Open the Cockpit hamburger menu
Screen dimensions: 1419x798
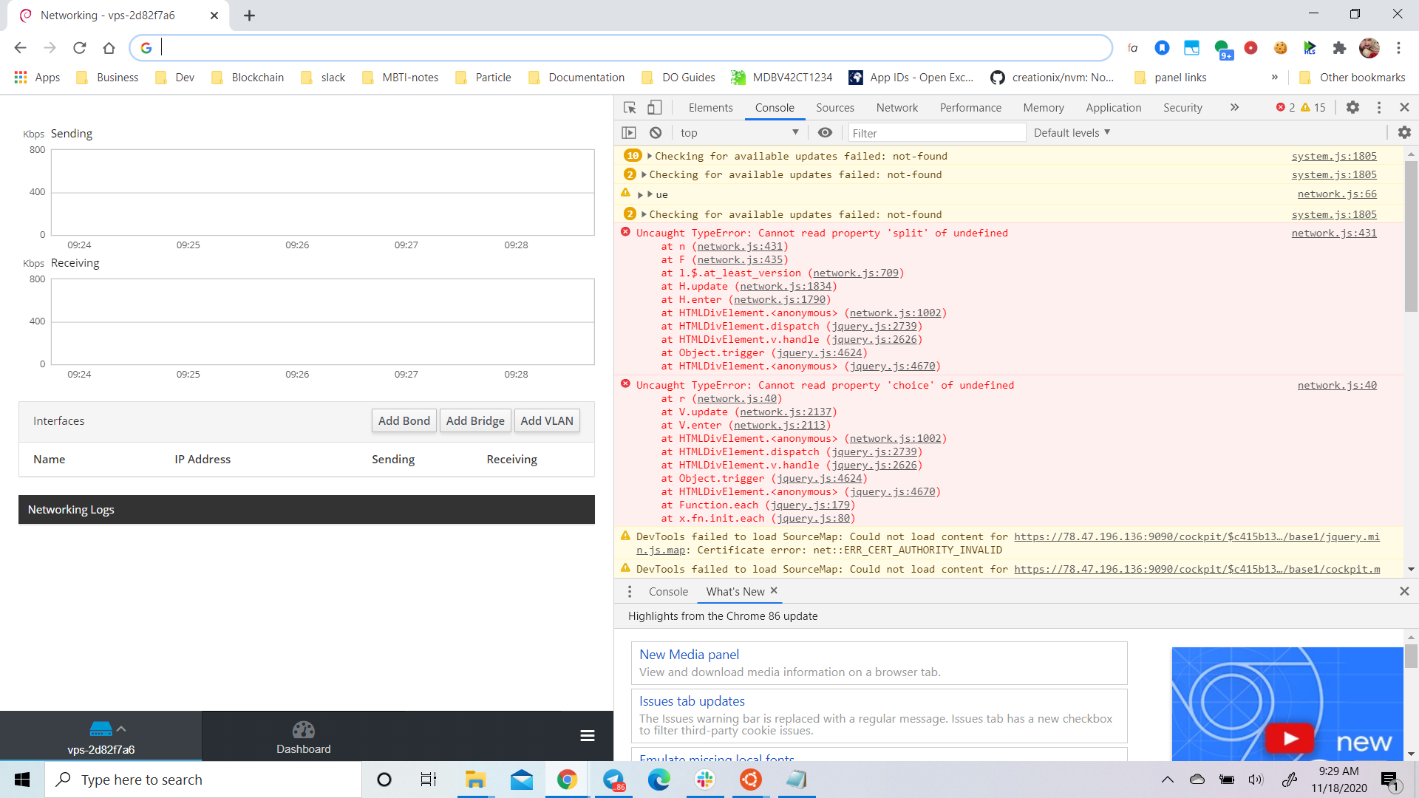coord(588,736)
